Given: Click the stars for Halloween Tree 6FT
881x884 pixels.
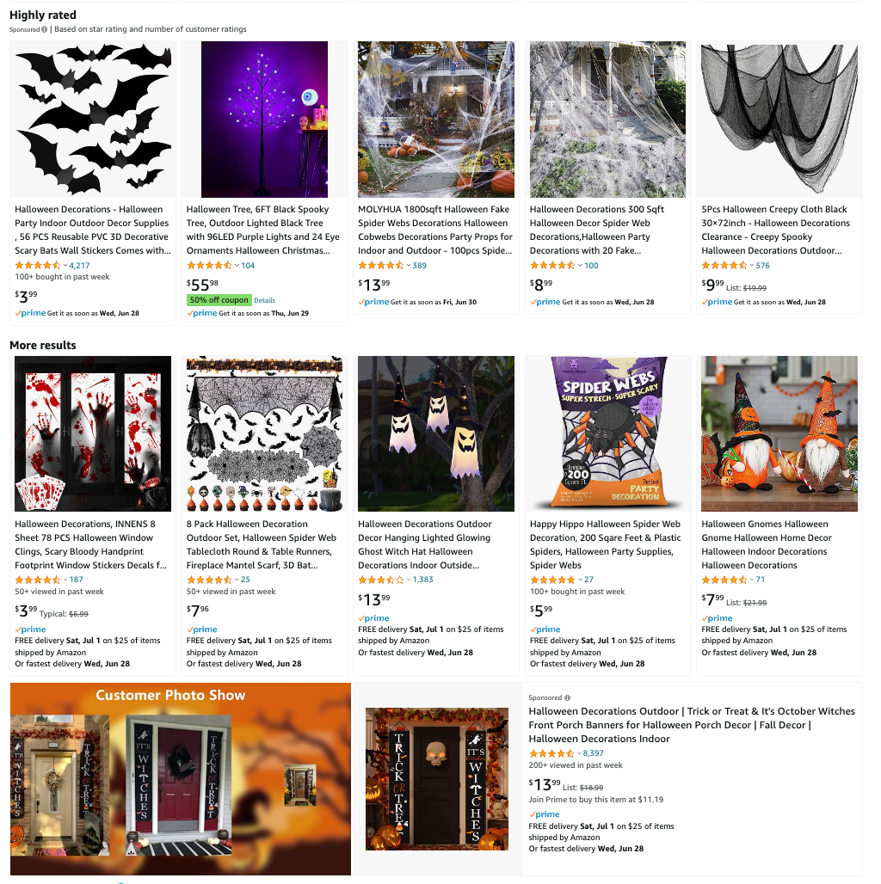Looking at the screenshot, I should point(209,266).
